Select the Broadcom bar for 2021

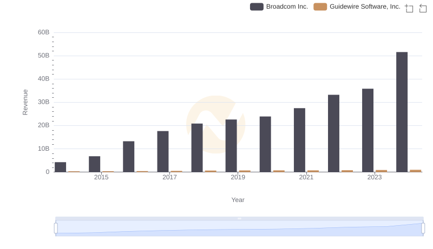299,140
